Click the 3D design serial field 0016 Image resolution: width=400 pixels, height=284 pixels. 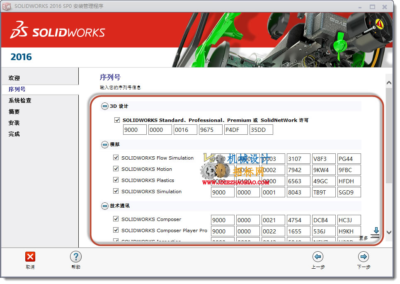[185, 130]
